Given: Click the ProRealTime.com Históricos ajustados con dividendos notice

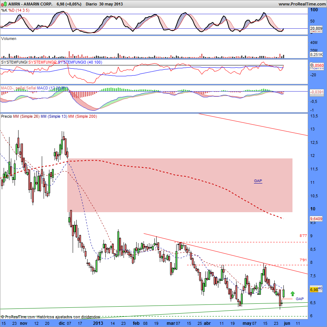Looking at the screenshot, I should [x=50, y=317].
